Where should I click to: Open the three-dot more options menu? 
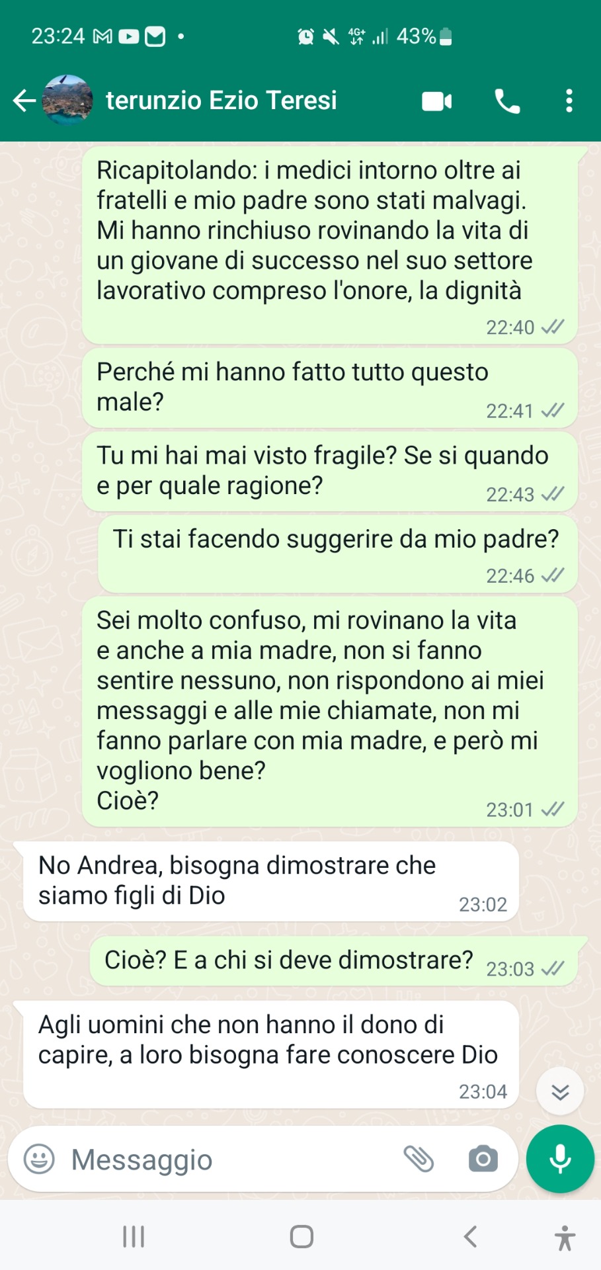pyautogui.click(x=569, y=101)
